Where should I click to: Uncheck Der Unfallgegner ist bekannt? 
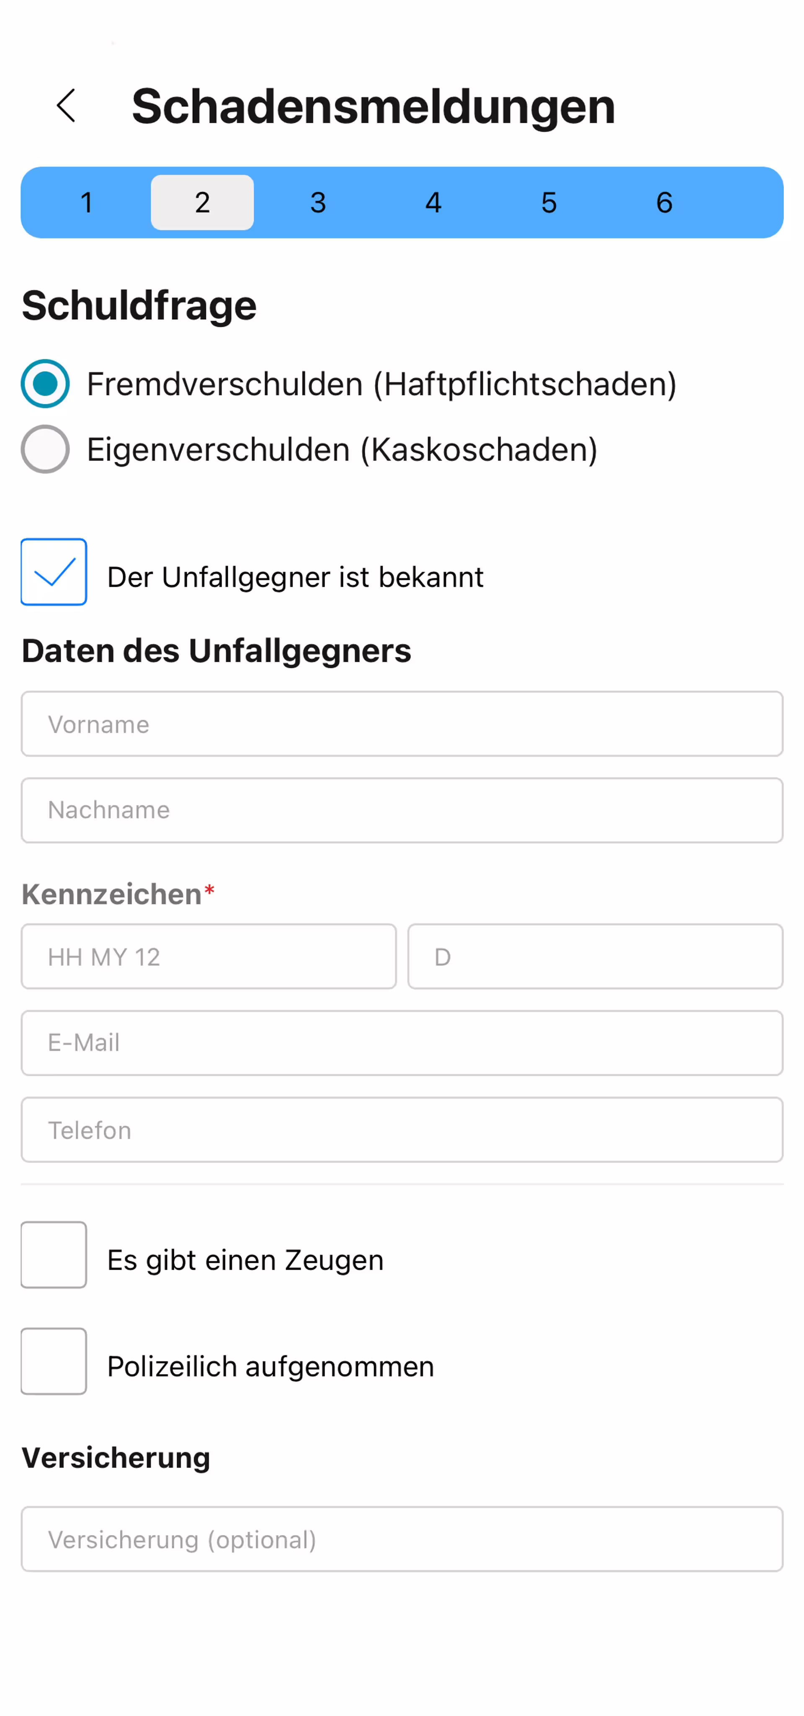click(54, 572)
